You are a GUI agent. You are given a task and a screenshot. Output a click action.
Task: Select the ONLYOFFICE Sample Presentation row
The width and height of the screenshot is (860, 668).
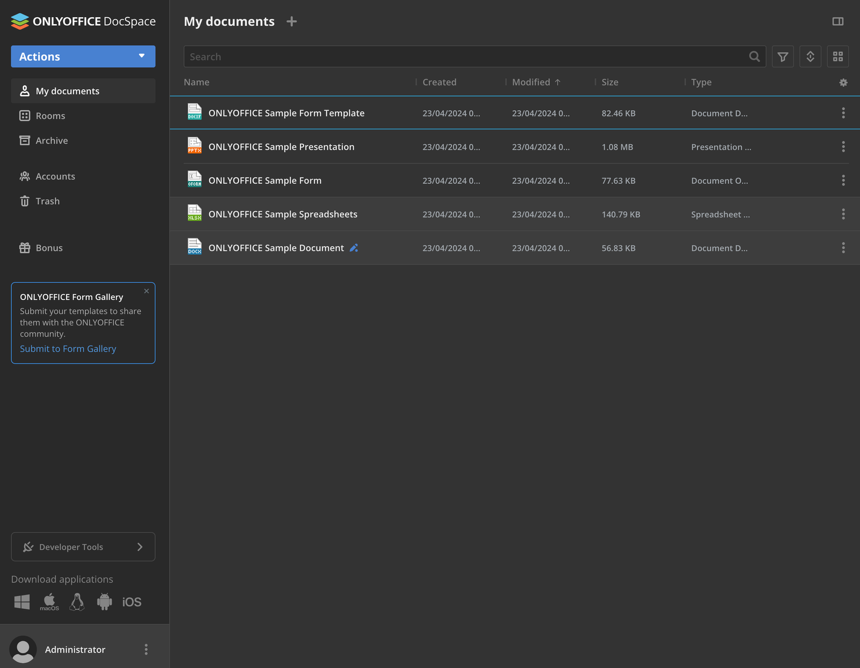click(282, 147)
